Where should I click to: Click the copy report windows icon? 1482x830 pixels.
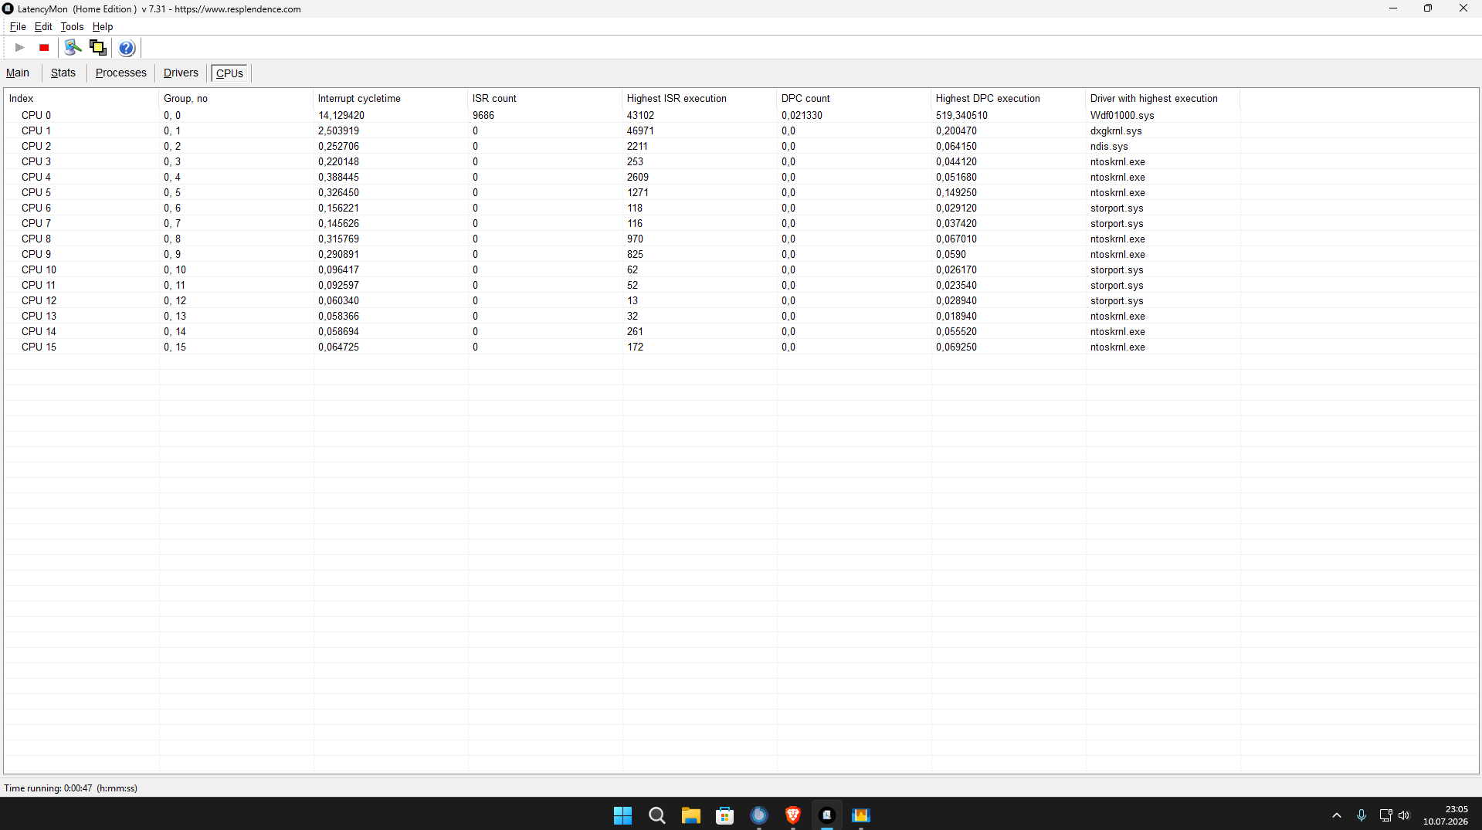(98, 48)
